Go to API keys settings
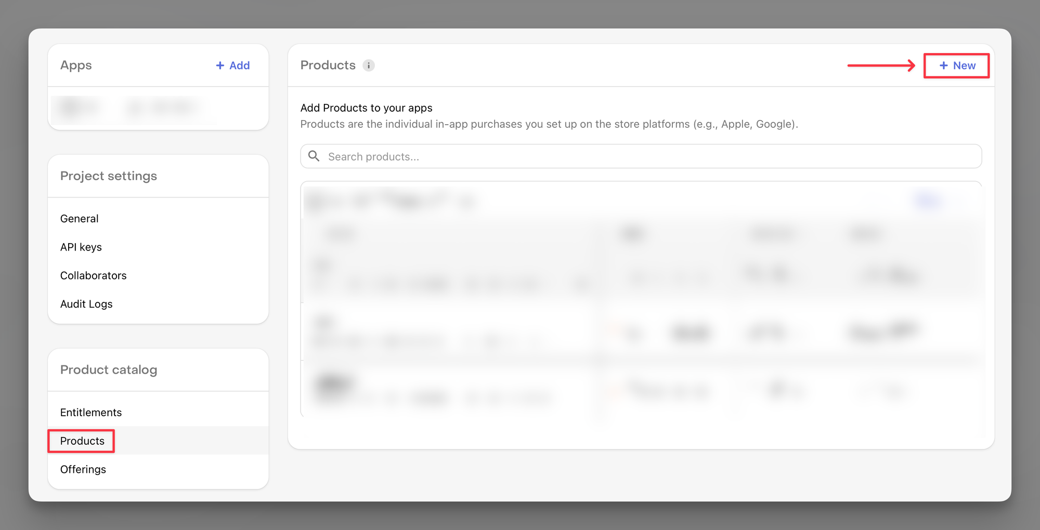Screen dimensions: 1040x530 coord(81,247)
